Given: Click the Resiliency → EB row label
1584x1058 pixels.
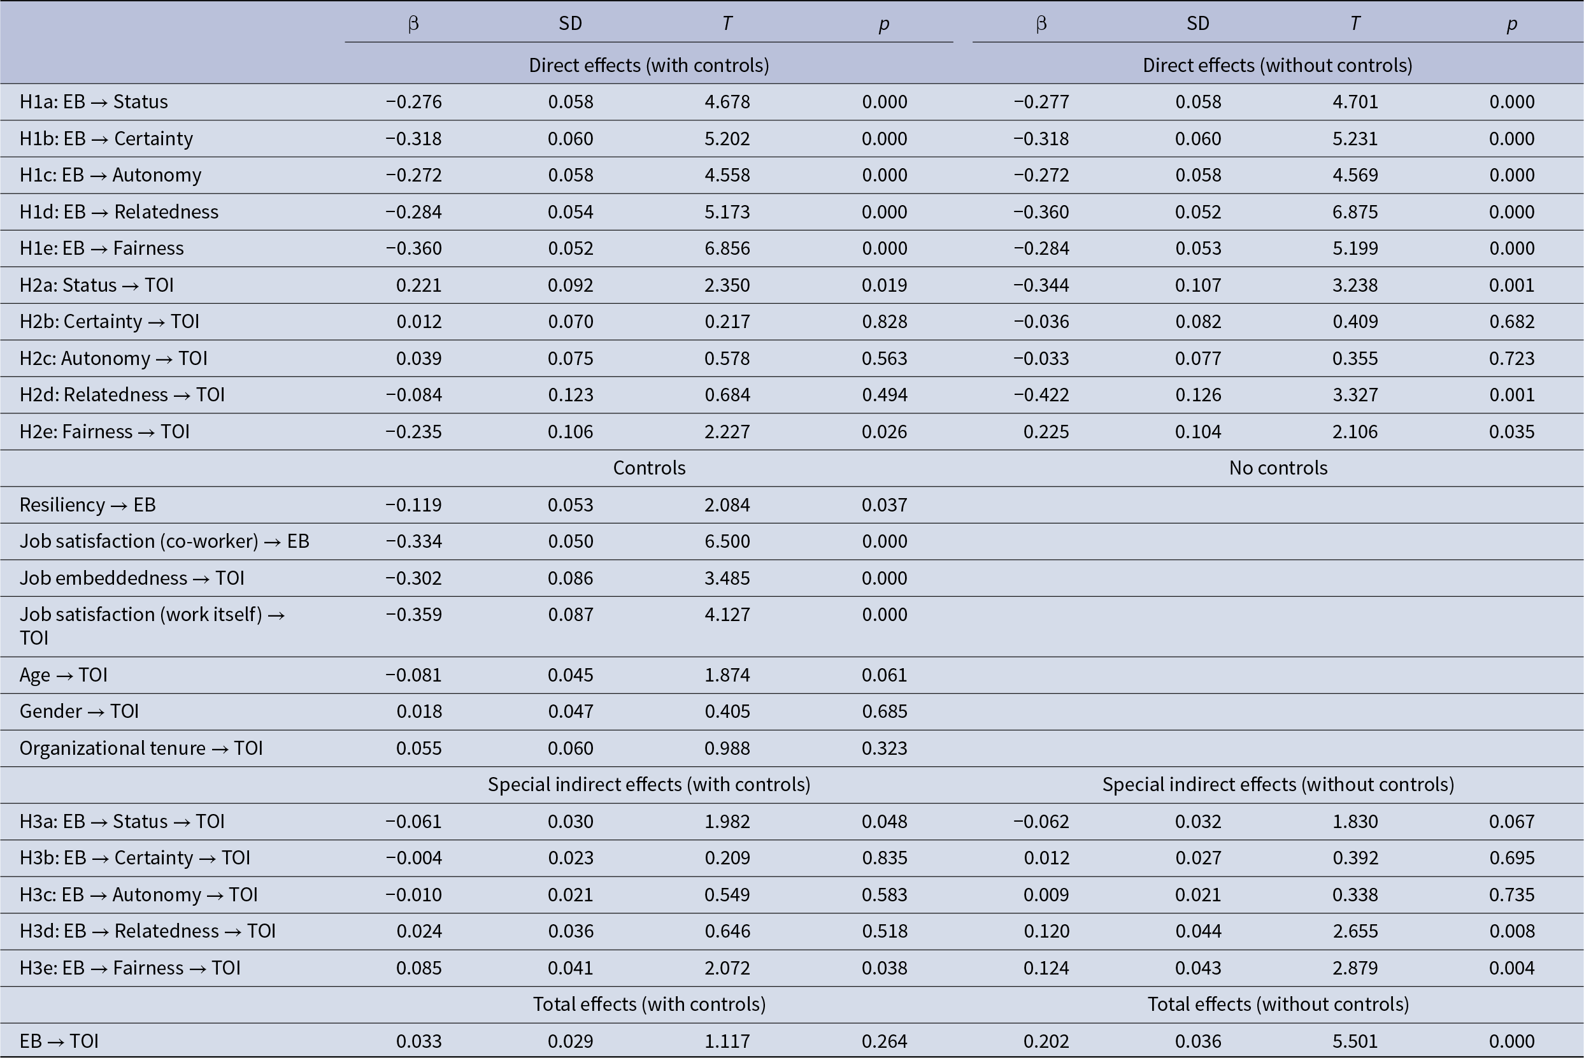Looking at the screenshot, I should 88,504.
